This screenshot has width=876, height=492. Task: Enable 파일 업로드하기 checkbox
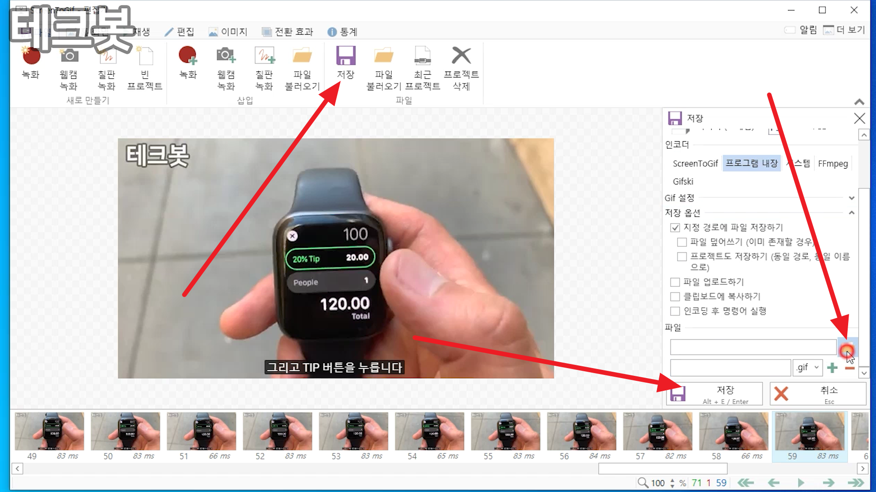tap(675, 282)
